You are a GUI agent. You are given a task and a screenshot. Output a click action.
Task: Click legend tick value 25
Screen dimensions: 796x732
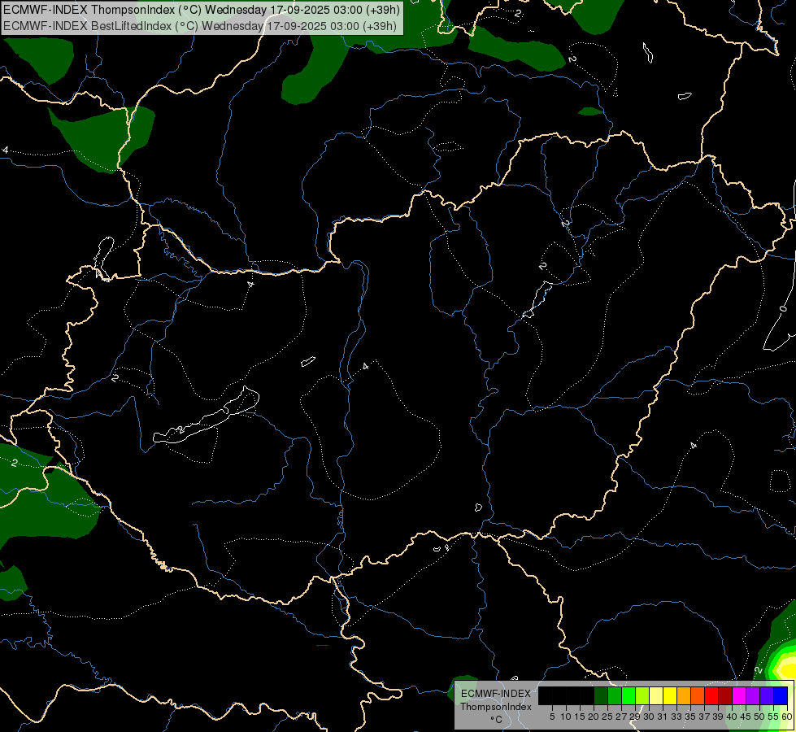(x=607, y=717)
